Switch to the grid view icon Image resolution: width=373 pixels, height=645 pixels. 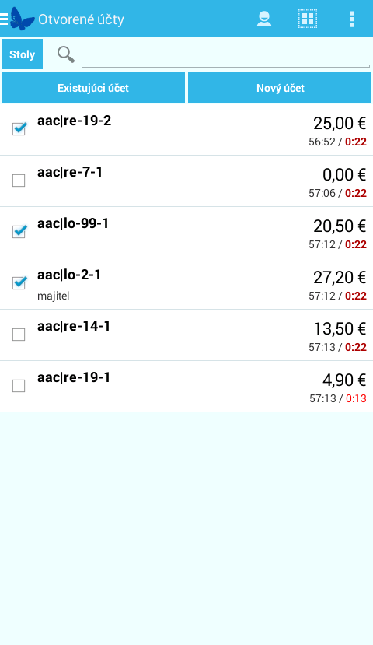coord(308,19)
